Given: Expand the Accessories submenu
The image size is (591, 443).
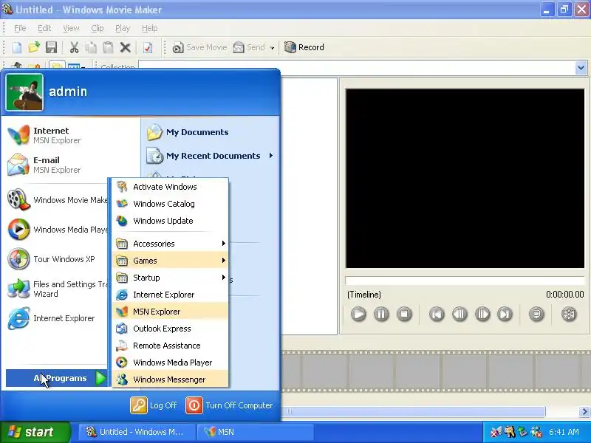Looking at the screenshot, I should point(170,244).
